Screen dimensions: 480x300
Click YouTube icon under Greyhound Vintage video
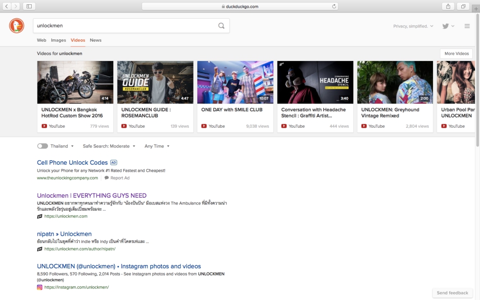point(364,126)
